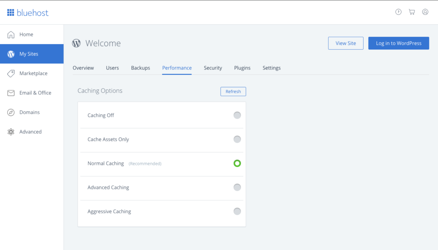Image resolution: width=438 pixels, height=250 pixels.
Task: Switch to the Security tab
Action: [213, 68]
